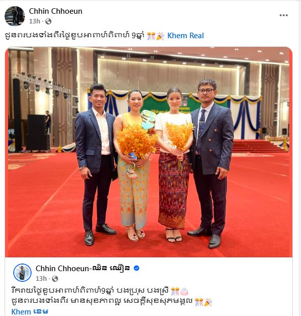Open the group photo on red carpet
301x316 pixels.
click(x=149, y=152)
